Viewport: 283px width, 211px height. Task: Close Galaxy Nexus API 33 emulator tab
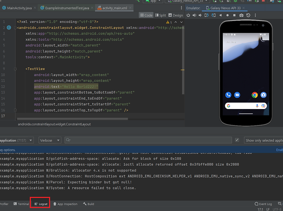click(244, 8)
